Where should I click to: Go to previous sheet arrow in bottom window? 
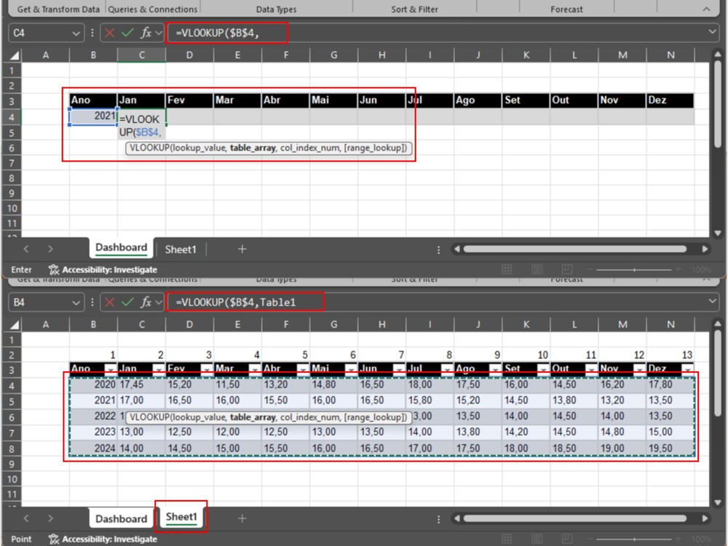coord(26,518)
